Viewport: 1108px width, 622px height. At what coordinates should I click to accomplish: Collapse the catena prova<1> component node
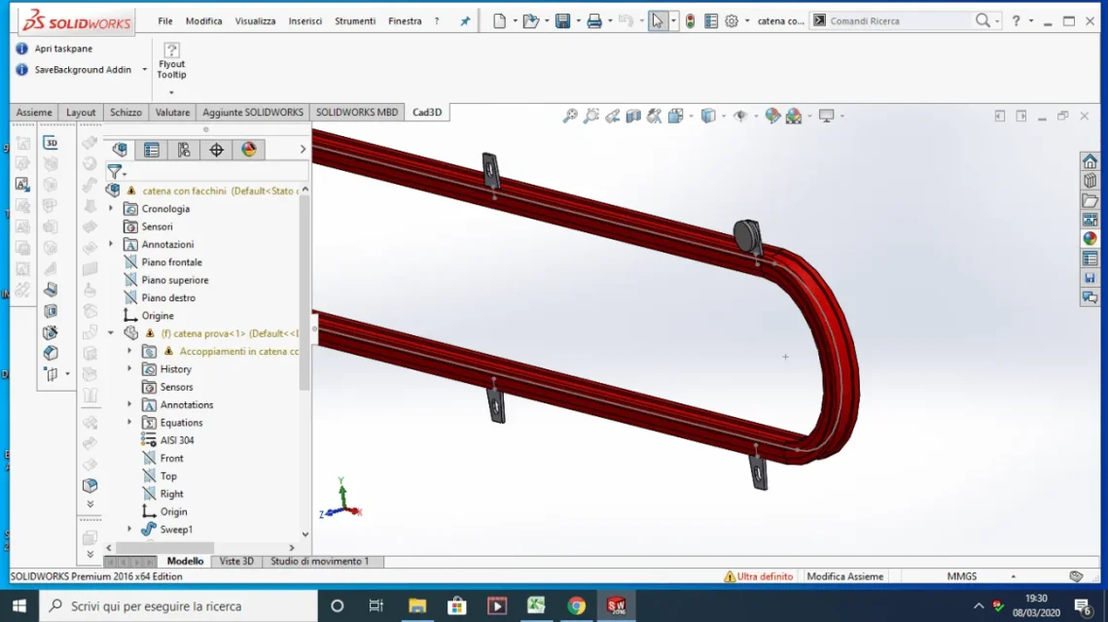click(111, 333)
